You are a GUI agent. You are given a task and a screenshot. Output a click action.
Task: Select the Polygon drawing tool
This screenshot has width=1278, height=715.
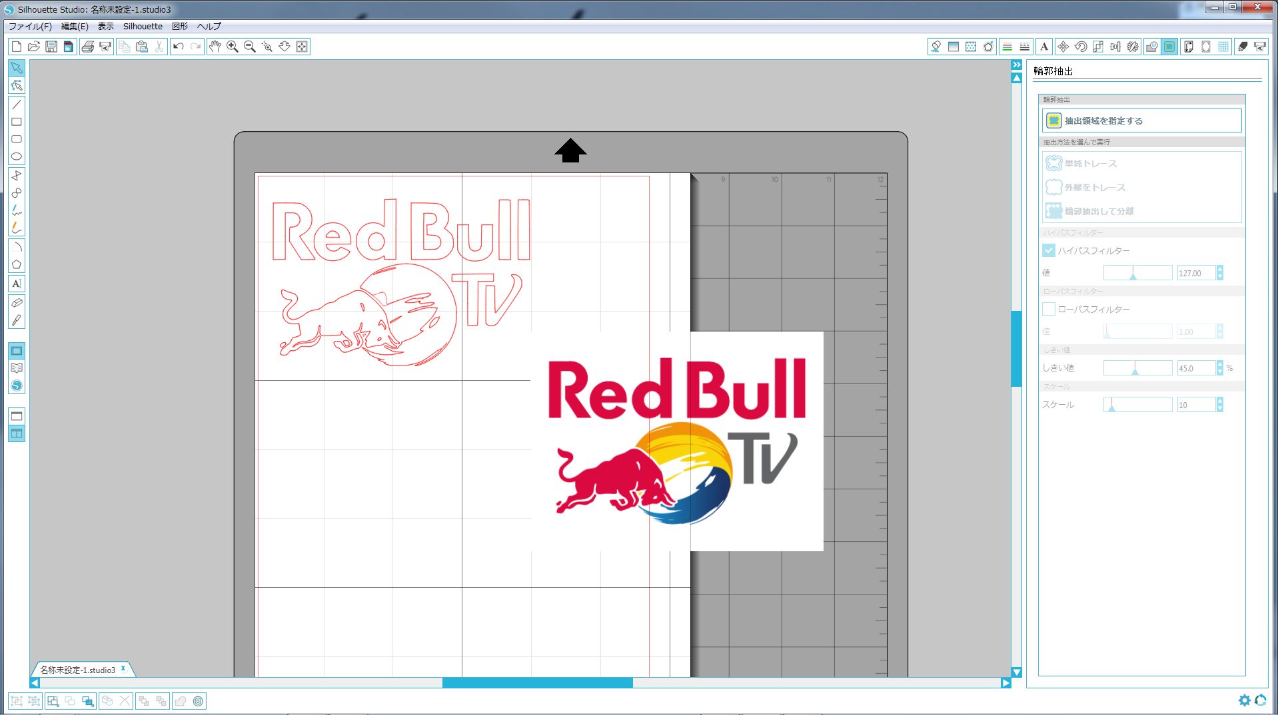pos(17,264)
